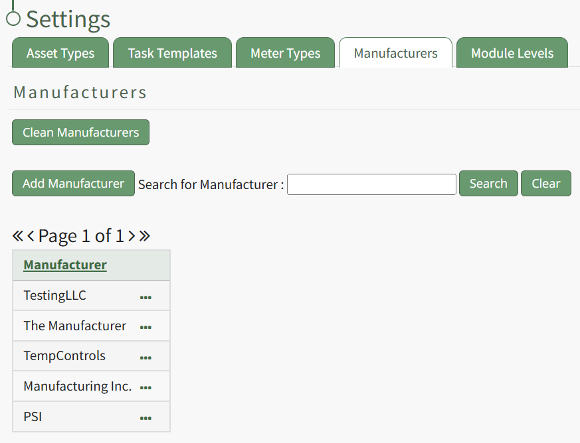The height and width of the screenshot is (443, 580).
Task: Open the three-dot menu for The Manufacturer
Action: pos(145,327)
